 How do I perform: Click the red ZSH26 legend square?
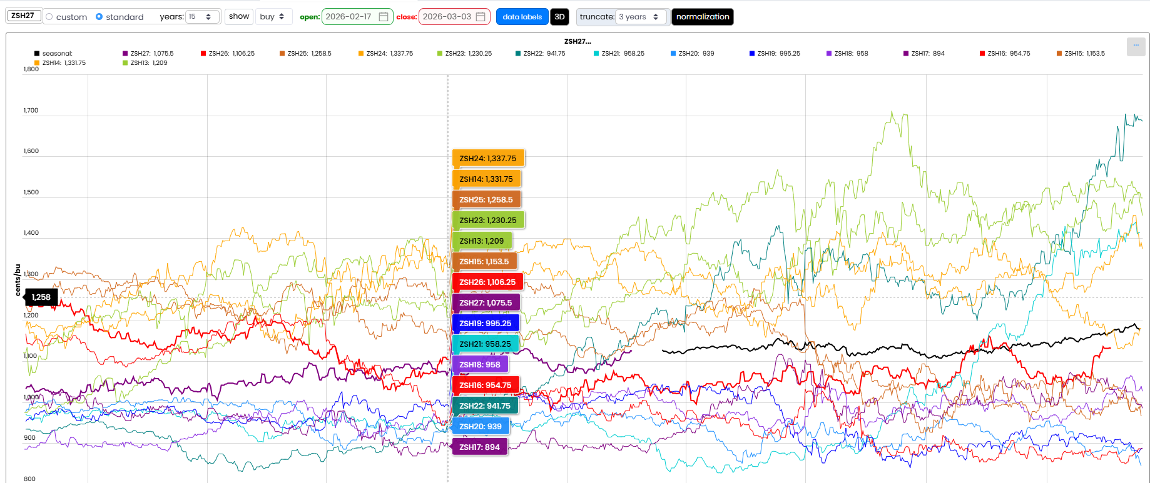pyautogui.click(x=203, y=54)
